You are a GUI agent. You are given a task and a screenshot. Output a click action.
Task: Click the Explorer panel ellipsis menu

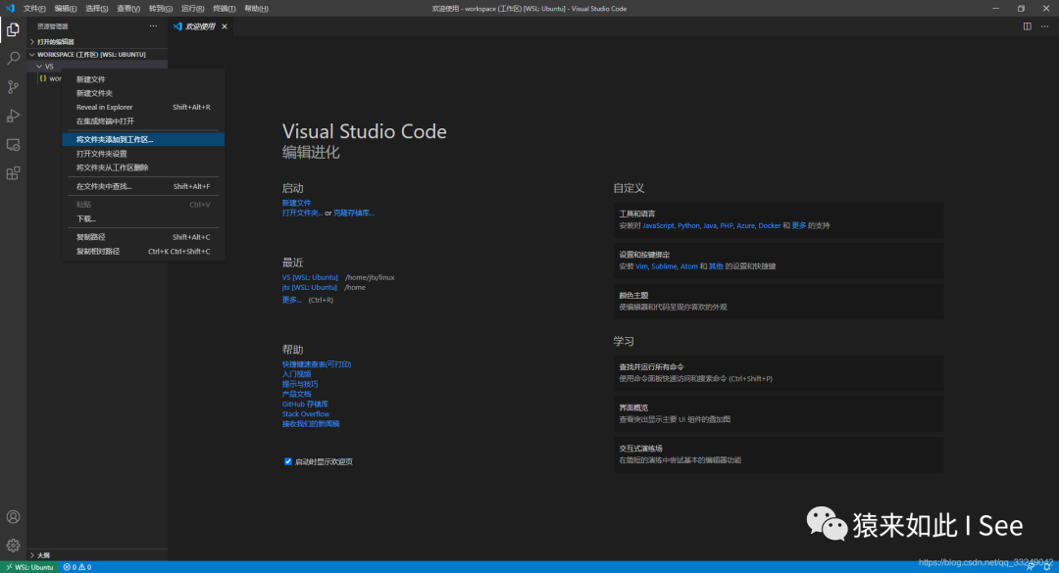[x=153, y=26]
